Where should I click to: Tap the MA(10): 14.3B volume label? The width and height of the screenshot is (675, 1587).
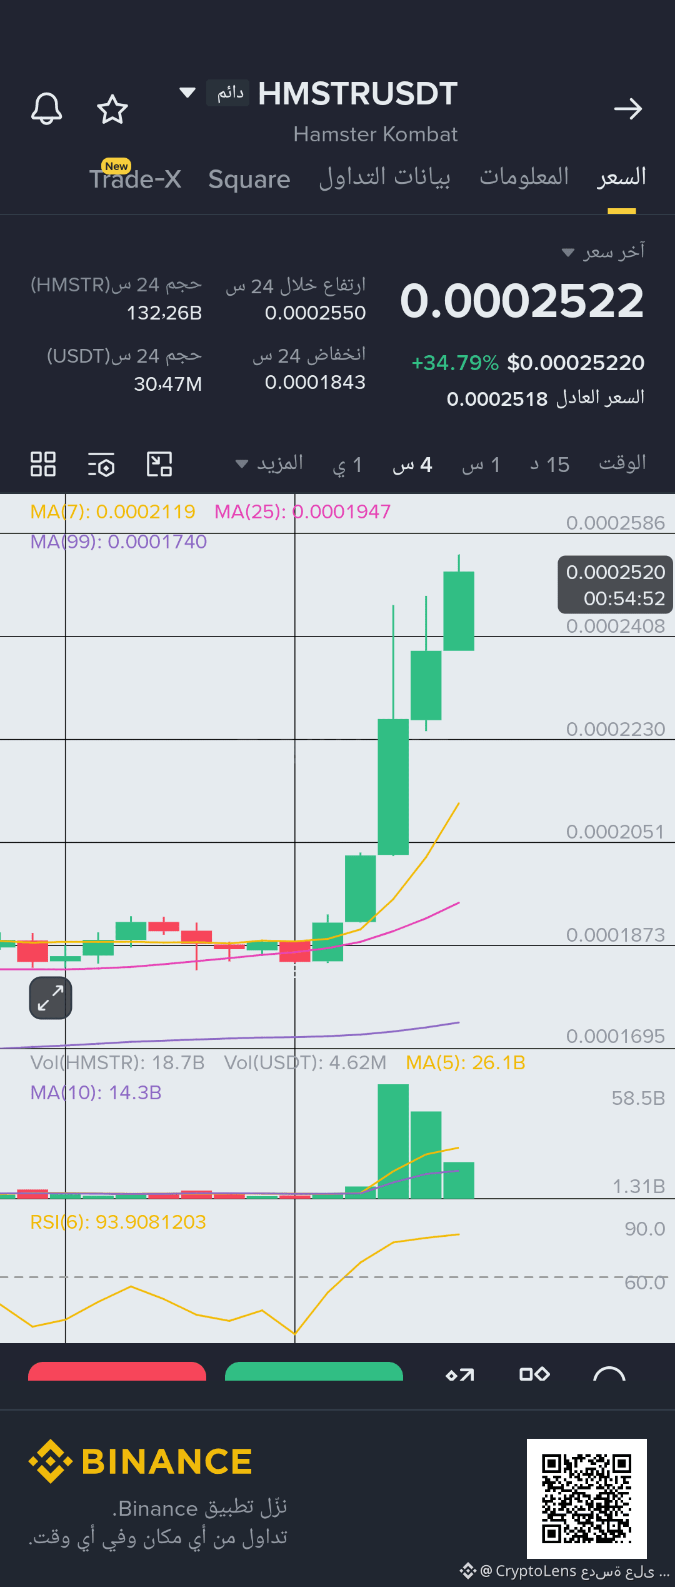96,1092
